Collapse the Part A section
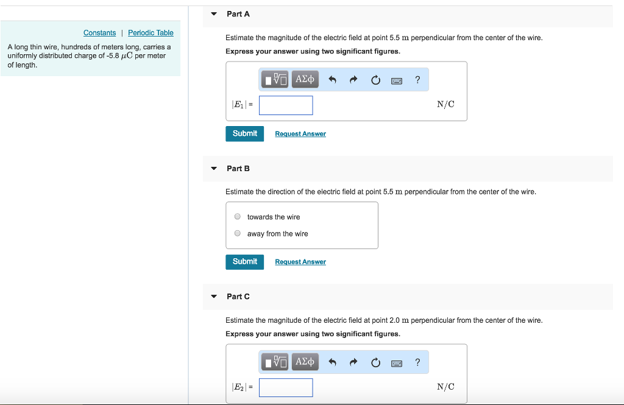The height and width of the screenshot is (405, 624). point(213,13)
